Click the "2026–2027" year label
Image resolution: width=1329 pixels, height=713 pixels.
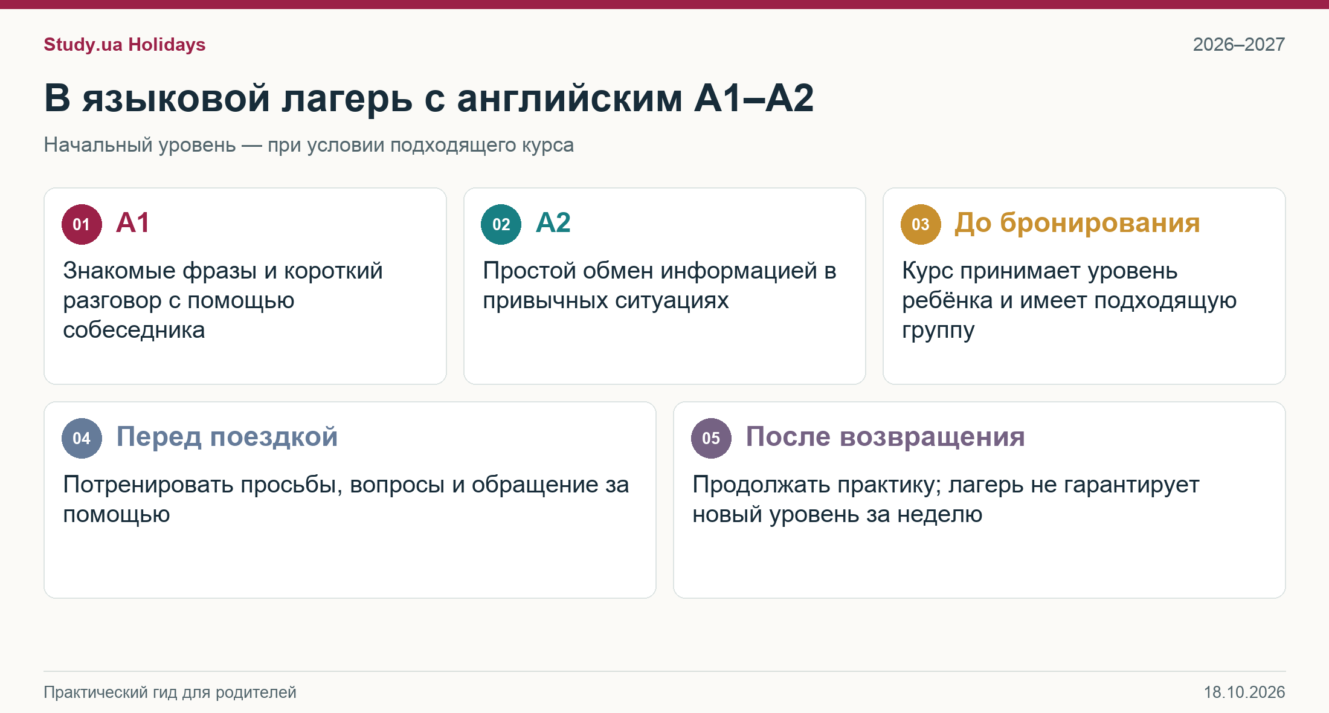coord(1239,45)
